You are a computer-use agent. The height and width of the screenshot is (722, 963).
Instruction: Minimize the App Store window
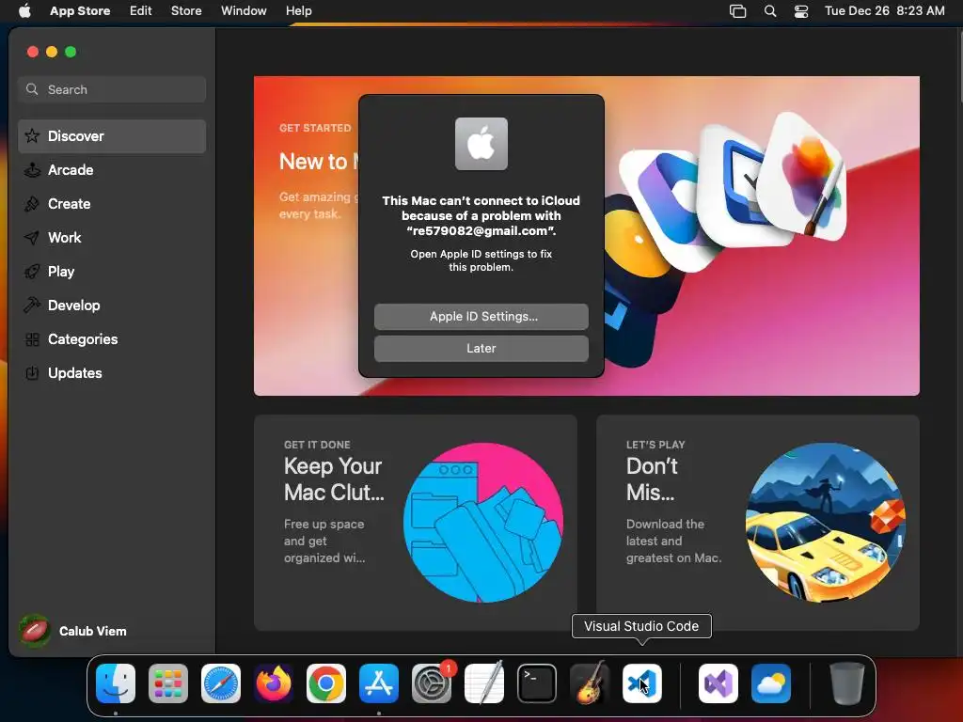click(52, 53)
